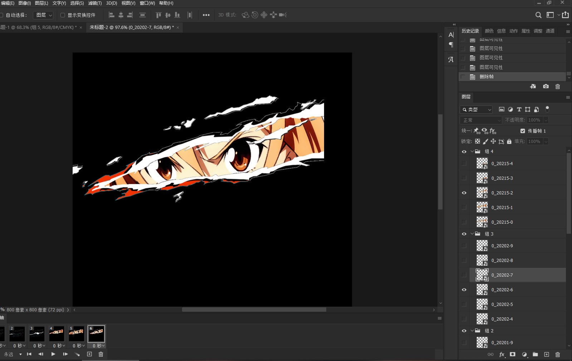Hide the 组 3 layer group
This screenshot has width=572, height=361.
(464, 234)
